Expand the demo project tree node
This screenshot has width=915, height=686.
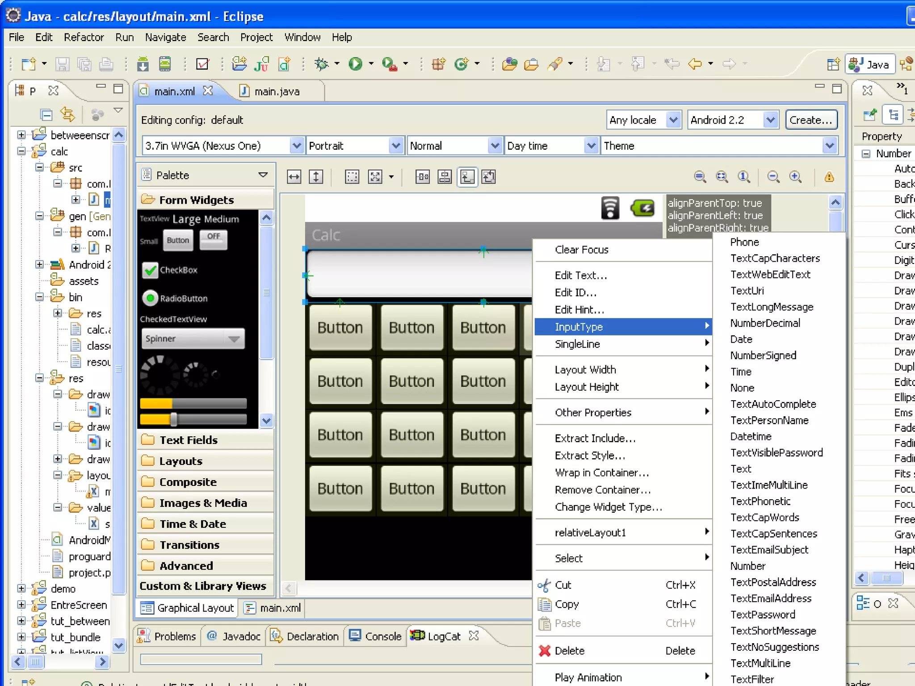21,589
